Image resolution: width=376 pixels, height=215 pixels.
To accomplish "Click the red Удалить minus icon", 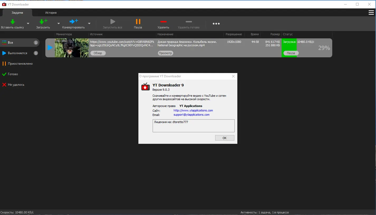I will pyautogui.click(x=163, y=22).
